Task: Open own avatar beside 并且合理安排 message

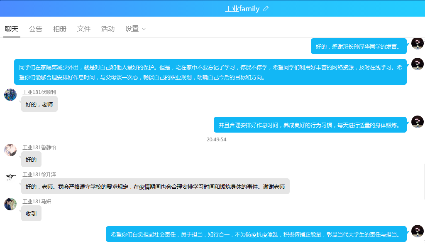Action: pos(418,122)
